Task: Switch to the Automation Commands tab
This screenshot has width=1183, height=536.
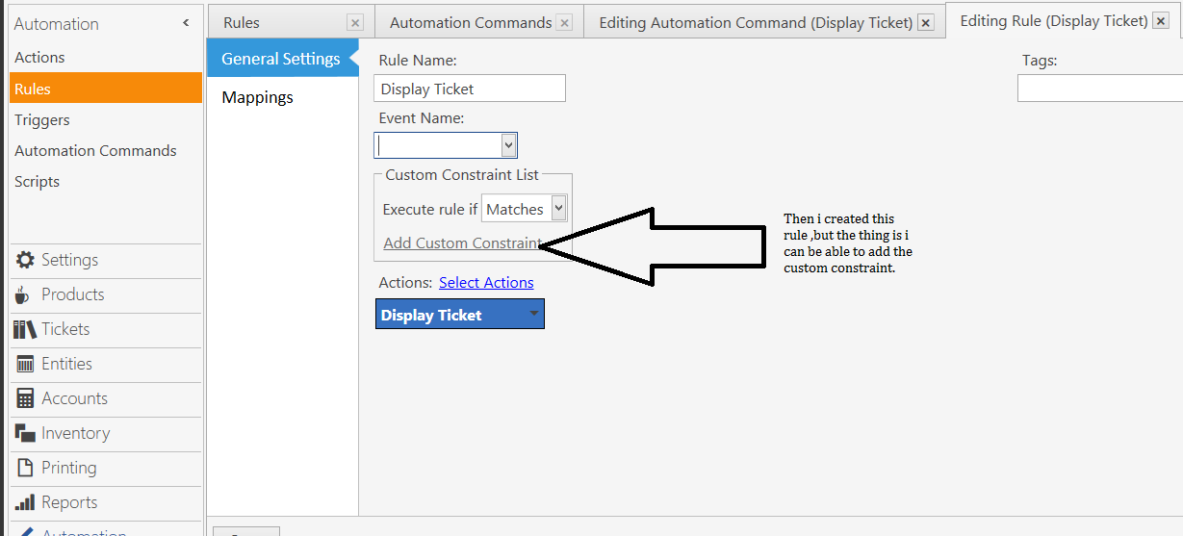Action: (471, 22)
